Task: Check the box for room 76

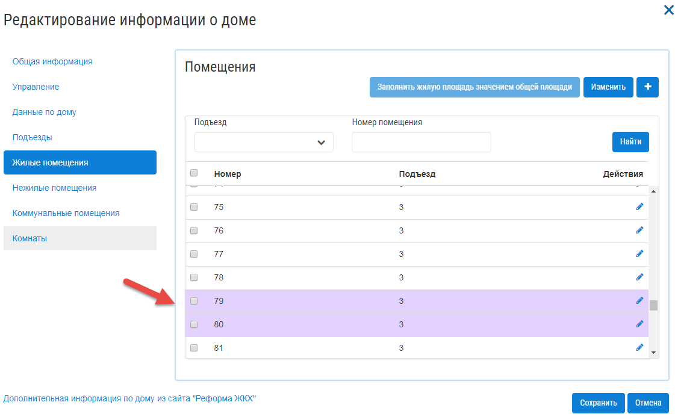Action: [194, 230]
